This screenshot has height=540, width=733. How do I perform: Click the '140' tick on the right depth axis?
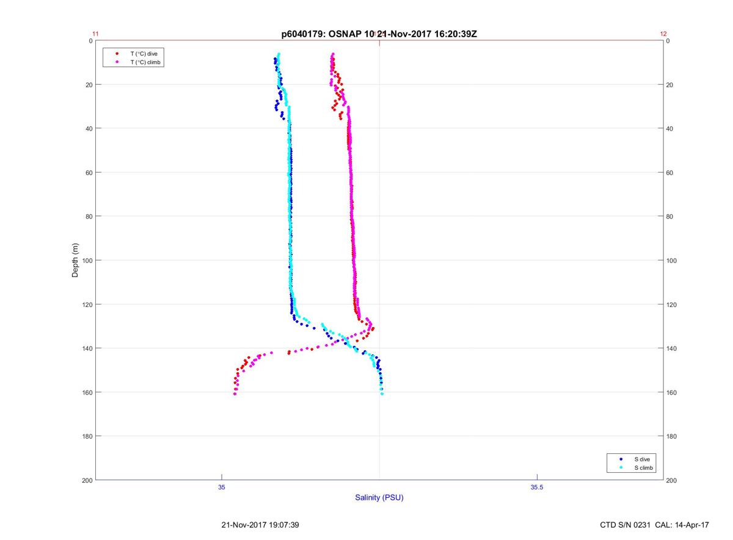pos(672,348)
